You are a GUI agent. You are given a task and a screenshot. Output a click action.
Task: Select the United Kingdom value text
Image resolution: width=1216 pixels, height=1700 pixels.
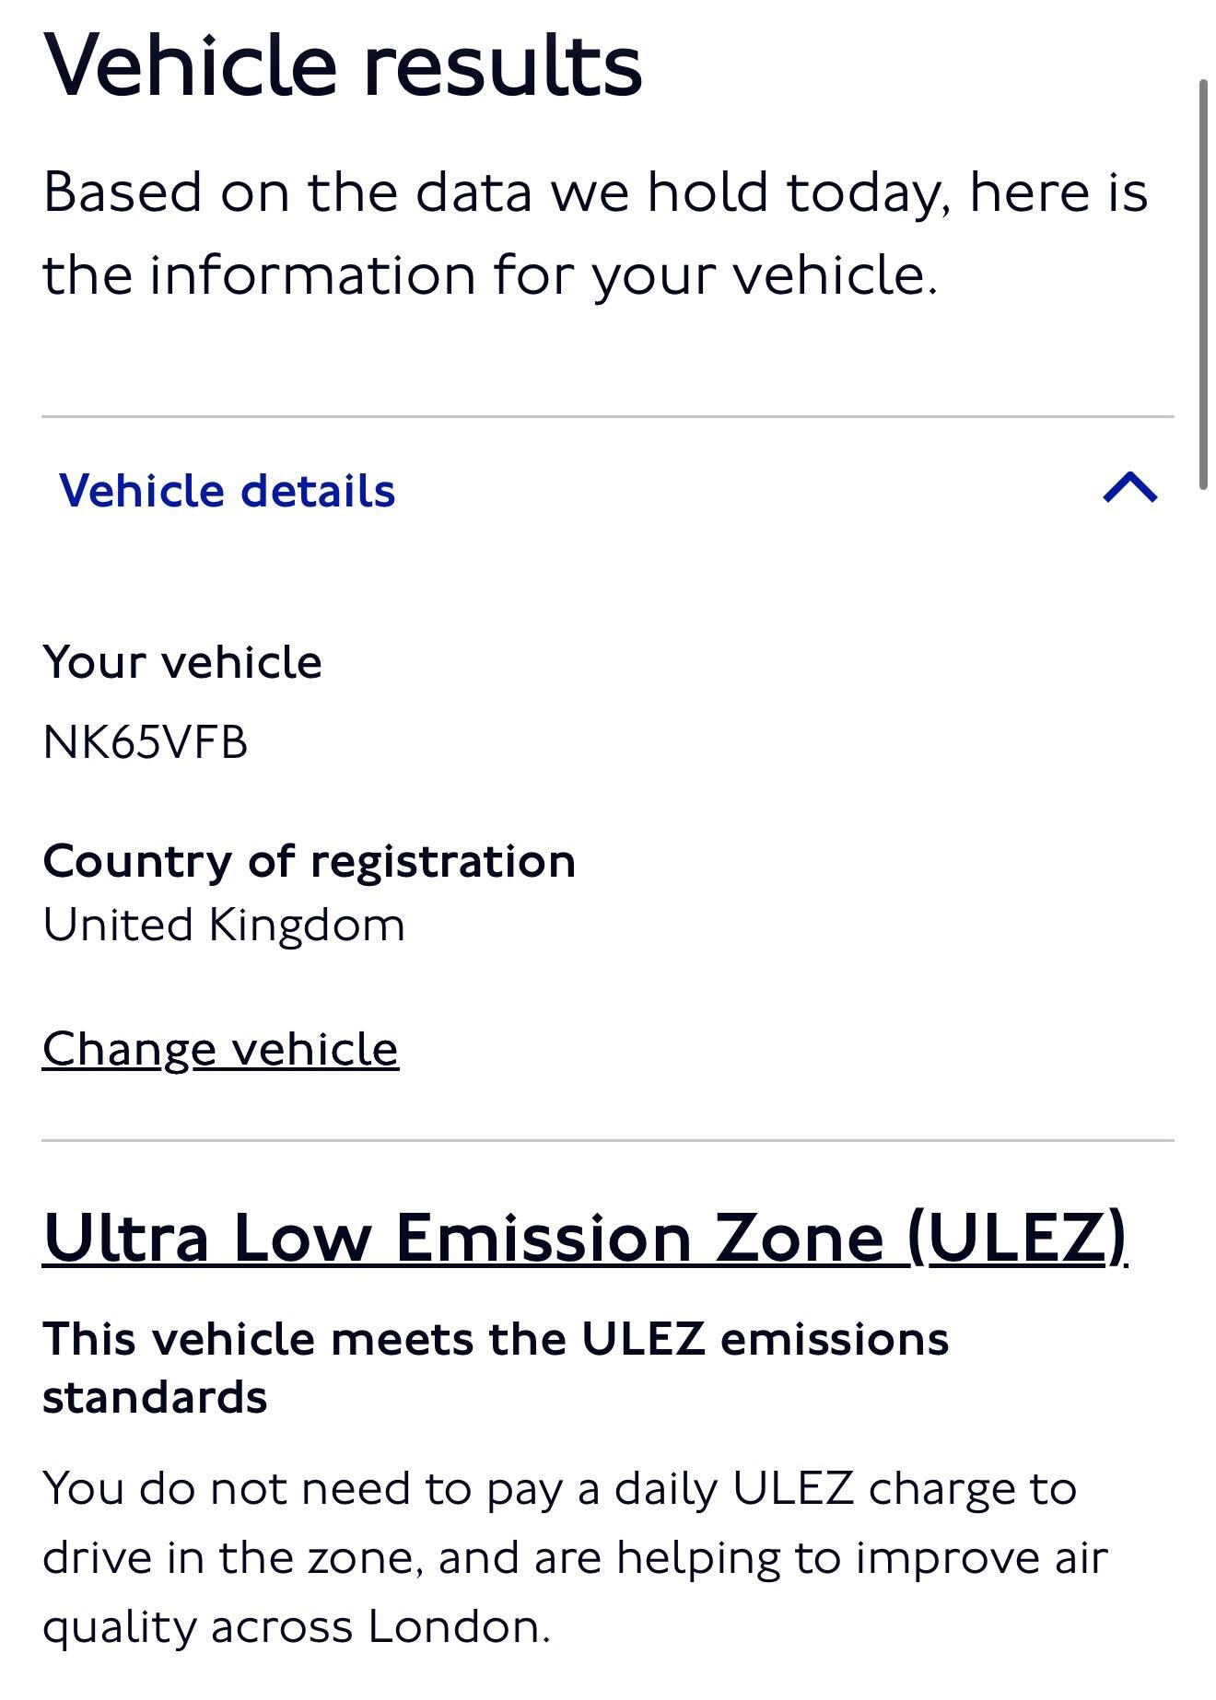pos(224,925)
